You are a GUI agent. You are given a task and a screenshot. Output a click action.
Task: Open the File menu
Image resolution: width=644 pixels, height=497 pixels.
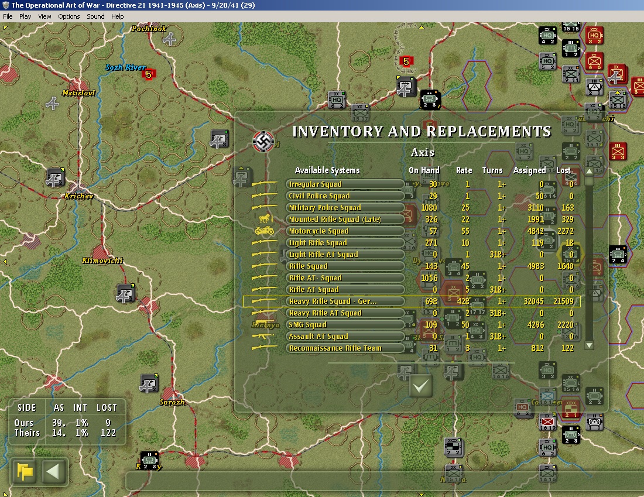click(x=8, y=16)
